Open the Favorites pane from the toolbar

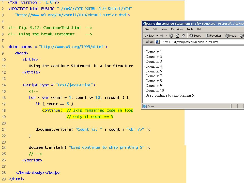(x=213, y=36)
